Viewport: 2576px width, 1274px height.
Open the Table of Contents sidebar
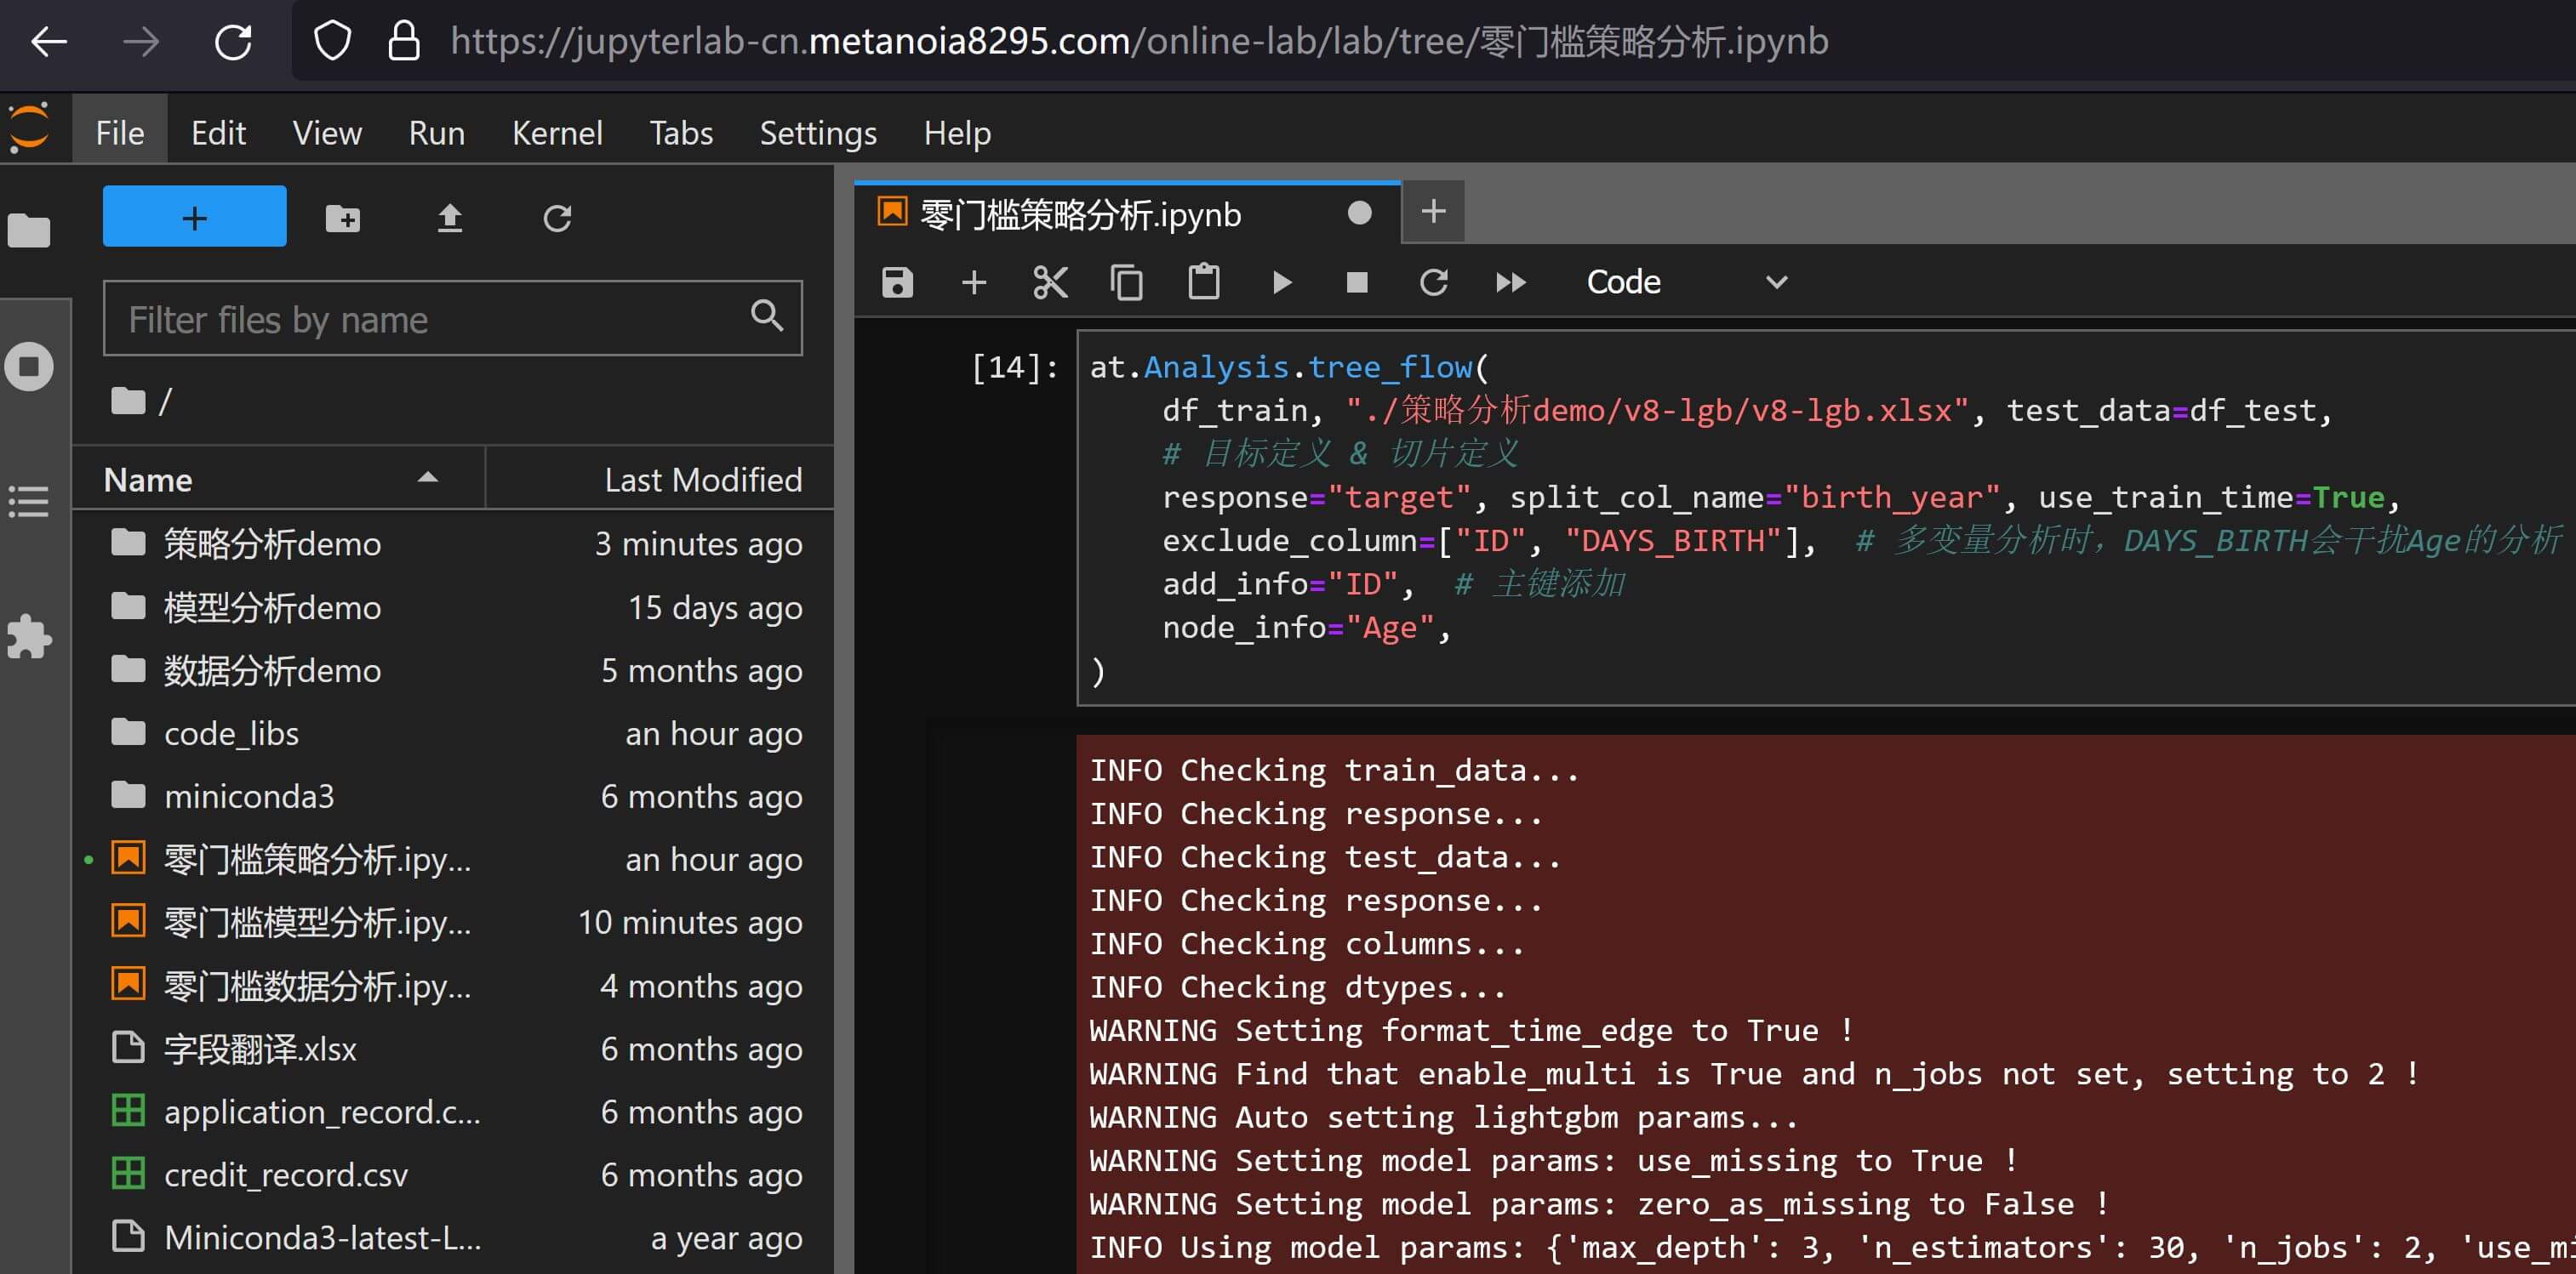coord(30,502)
